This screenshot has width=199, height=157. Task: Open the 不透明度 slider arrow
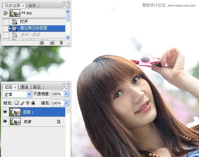66,94
